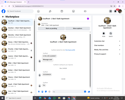Go back using the Marketplace back arrow
The image size is (125, 100).
point(3,17)
